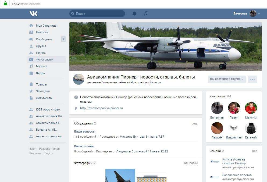The height and width of the screenshot is (182, 267).
Task: Click ред. next to Обсуждения
Action: pyautogui.click(x=194, y=123)
